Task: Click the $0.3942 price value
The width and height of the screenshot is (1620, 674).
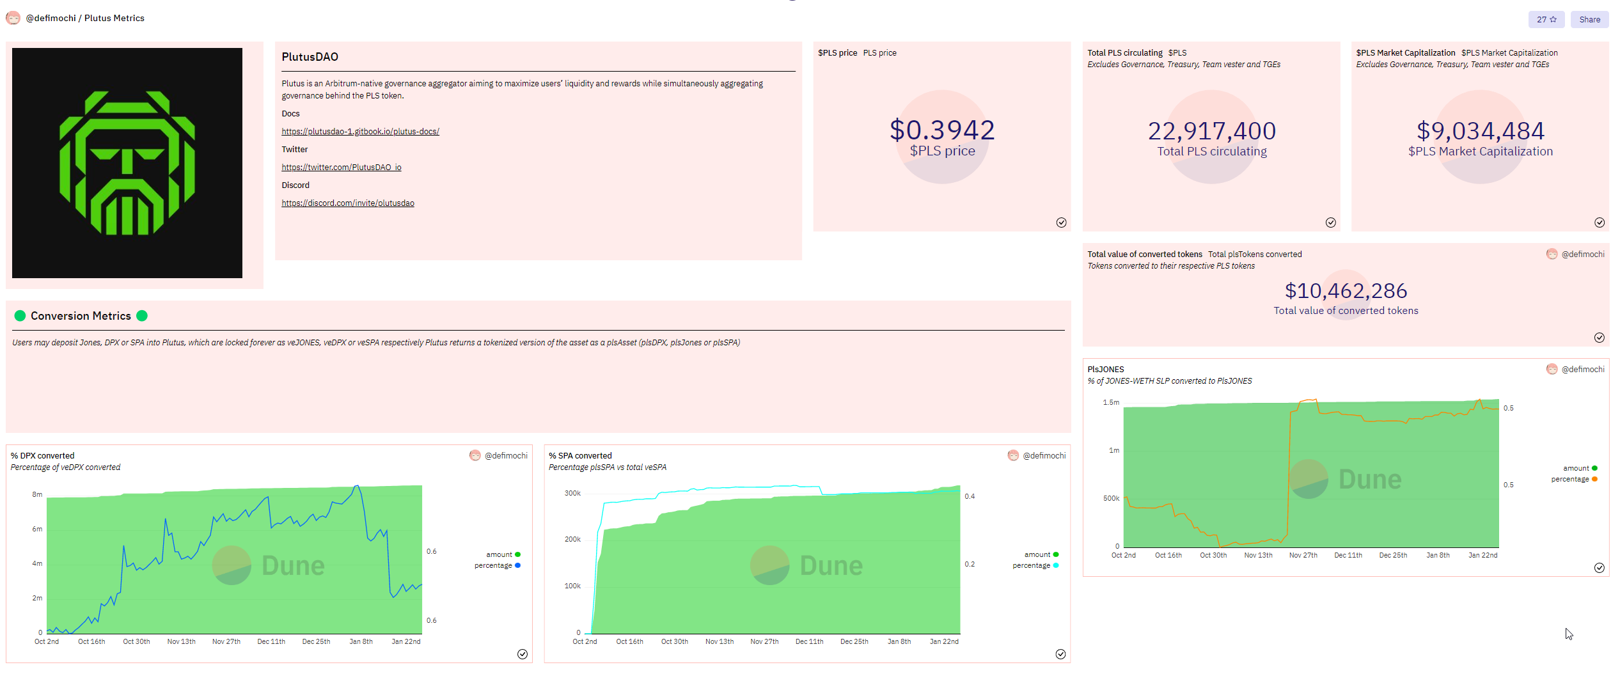Action: [942, 130]
